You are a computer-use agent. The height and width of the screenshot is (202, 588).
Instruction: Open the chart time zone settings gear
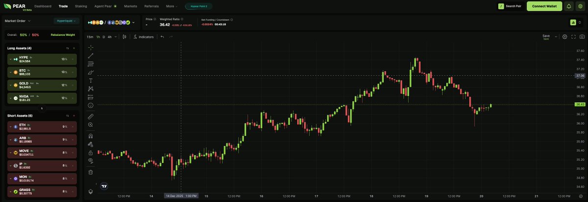[581, 196]
